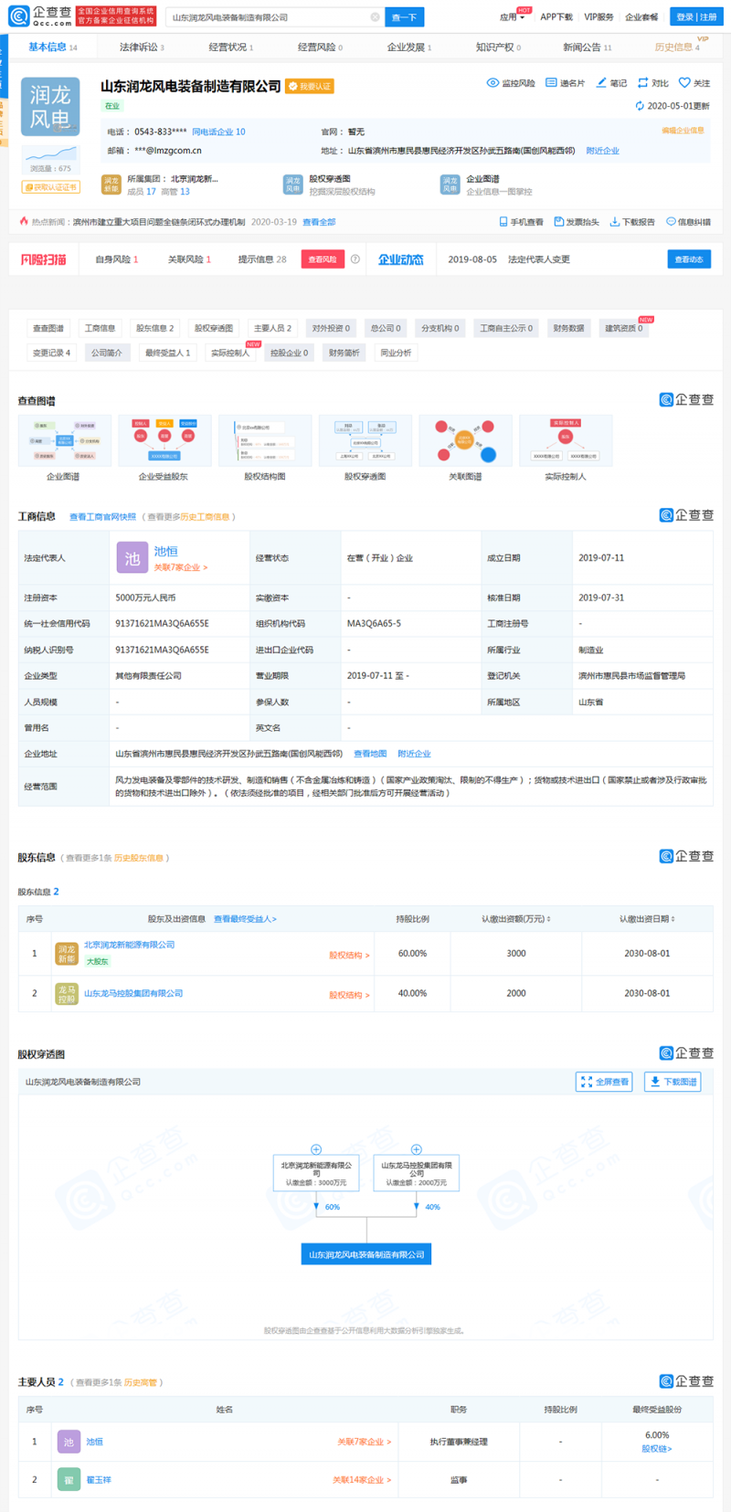Switch to the 法律诉讼 tab
Screen dimensions: 731x1512
(142, 47)
